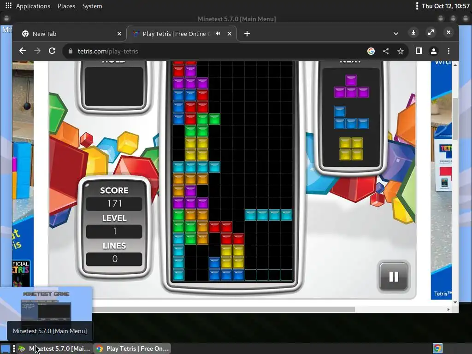The image size is (472, 354).
Task: Click the Minetest window title bar
Action: (x=236, y=19)
